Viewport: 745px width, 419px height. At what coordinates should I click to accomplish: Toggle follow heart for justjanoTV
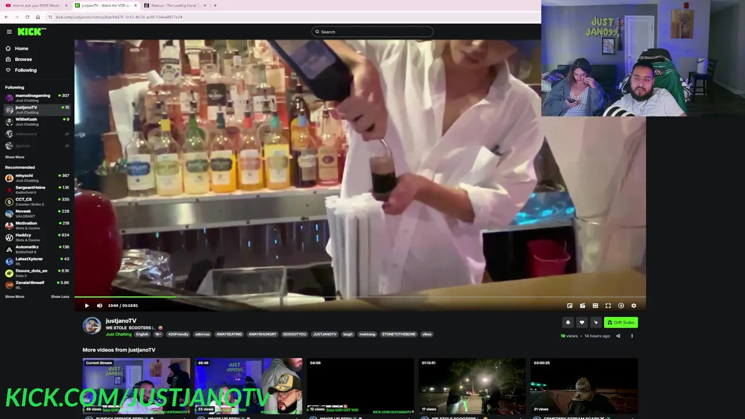pyautogui.click(x=581, y=322)
